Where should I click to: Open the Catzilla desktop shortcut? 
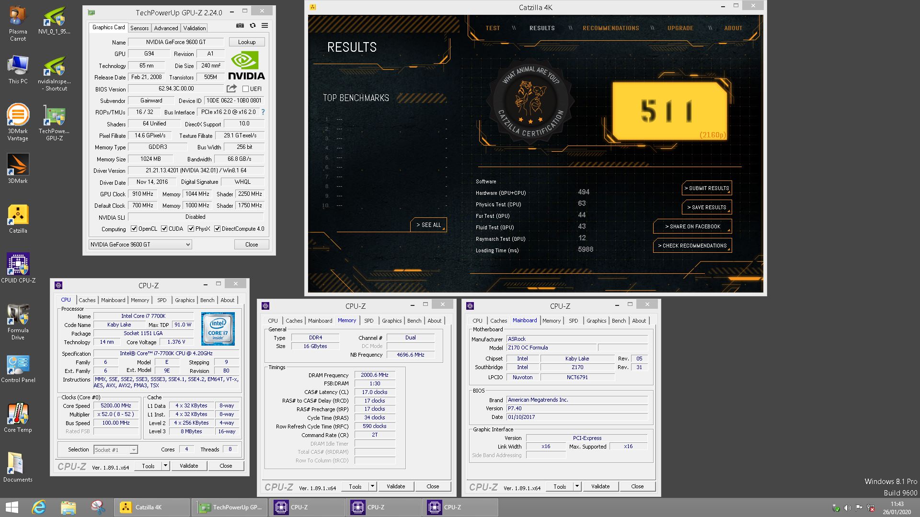(18, 219)
